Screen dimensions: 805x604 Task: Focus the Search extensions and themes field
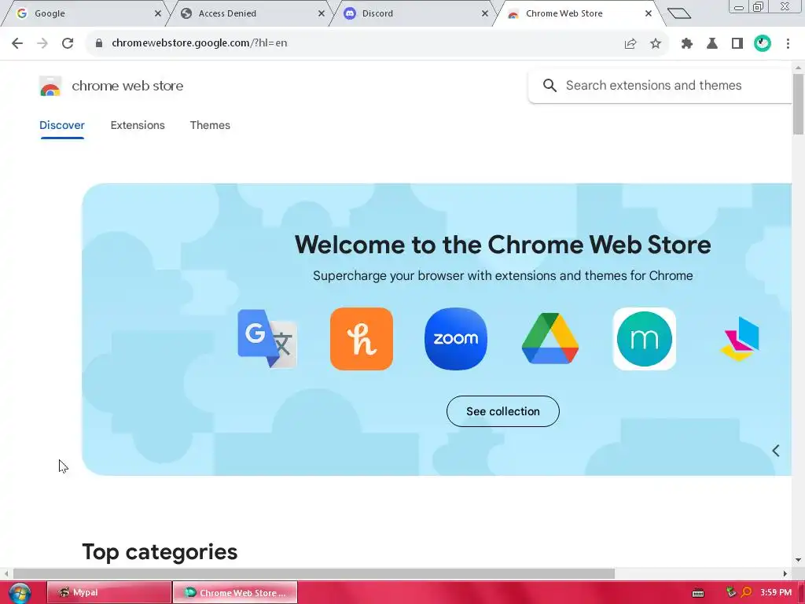click(660, 85)
